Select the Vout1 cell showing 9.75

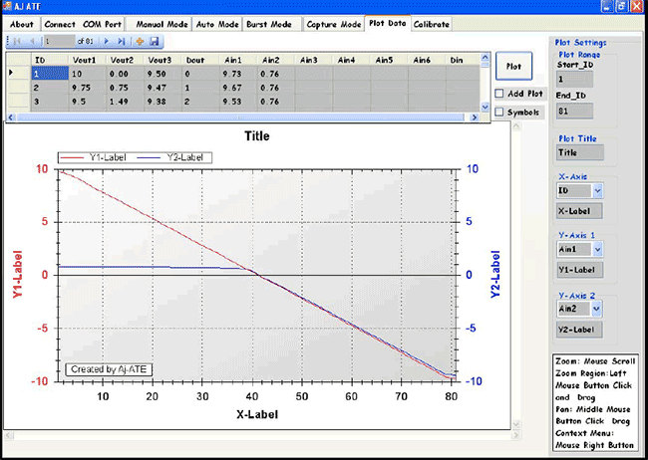[87, 88]
